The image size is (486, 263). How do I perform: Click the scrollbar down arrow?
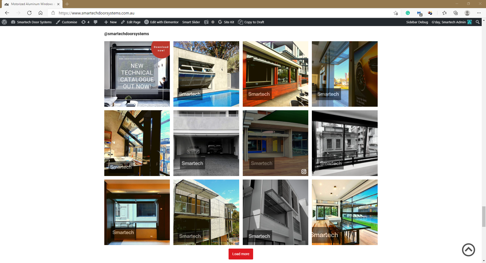(484, 261)
